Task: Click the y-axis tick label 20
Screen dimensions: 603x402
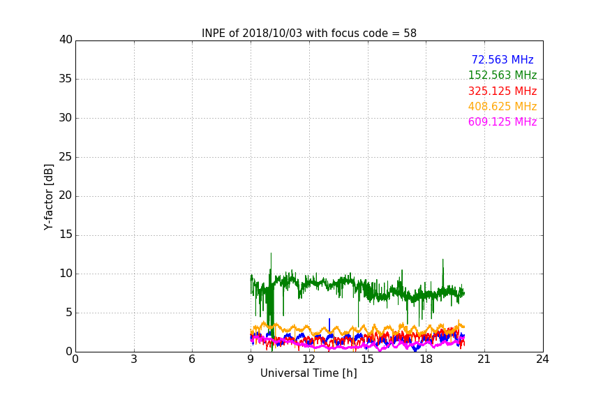Action: [x=66, y=195]
